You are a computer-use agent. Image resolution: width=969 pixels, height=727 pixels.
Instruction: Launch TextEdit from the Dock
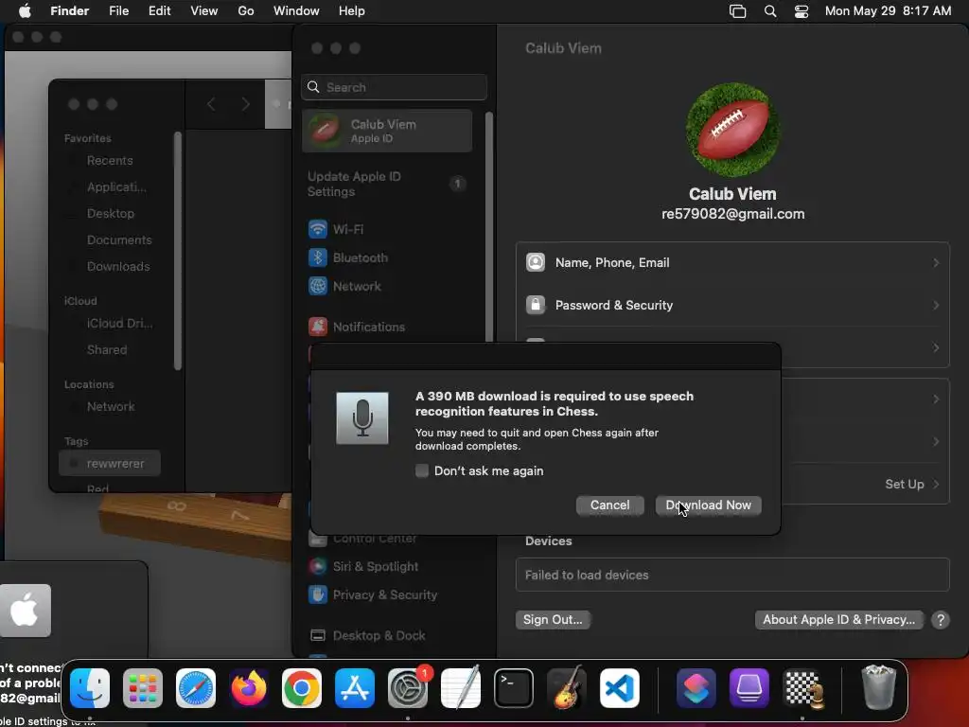click(461, 688)
